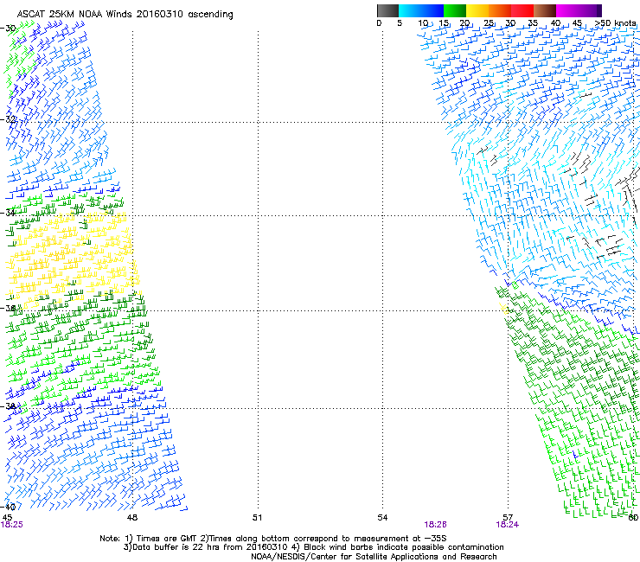This screenshot has width=640, height=562.
Task: Select the '-32' latitude axis label
Action: (8, 119)
